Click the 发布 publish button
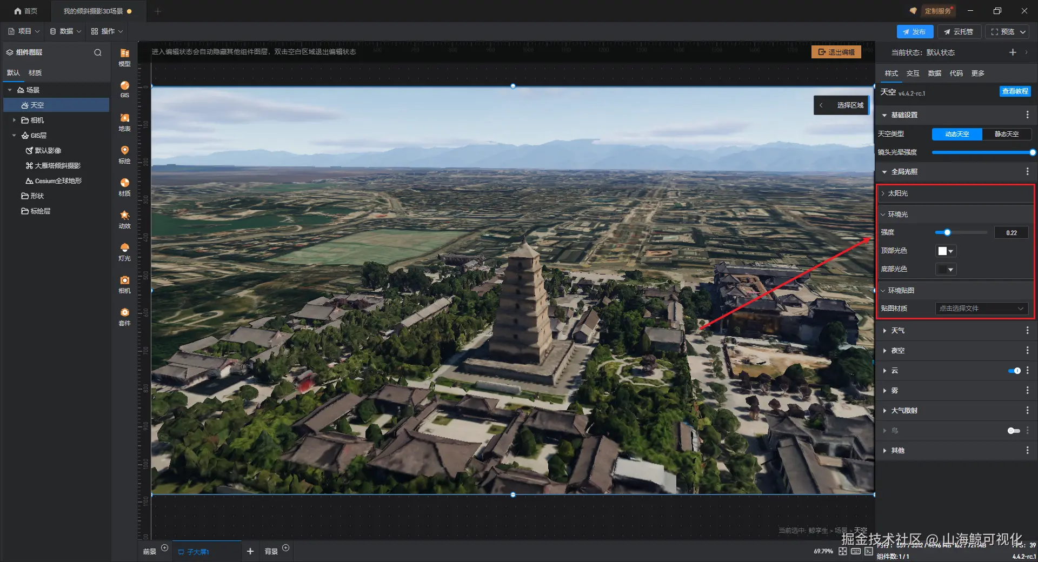 [x=915, y=32]
